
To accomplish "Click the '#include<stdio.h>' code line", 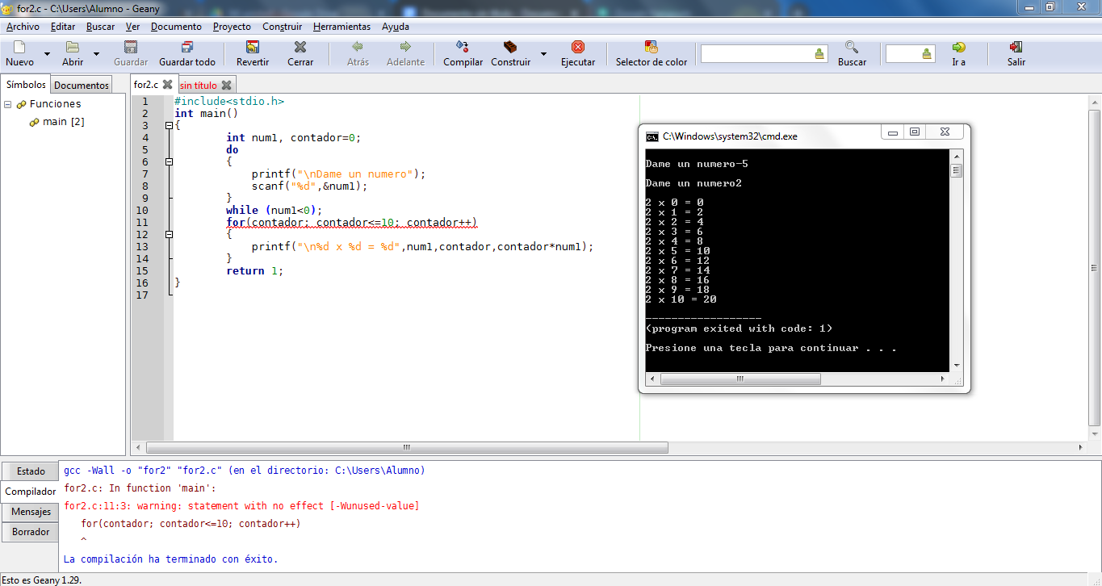I will click(229, 102).
